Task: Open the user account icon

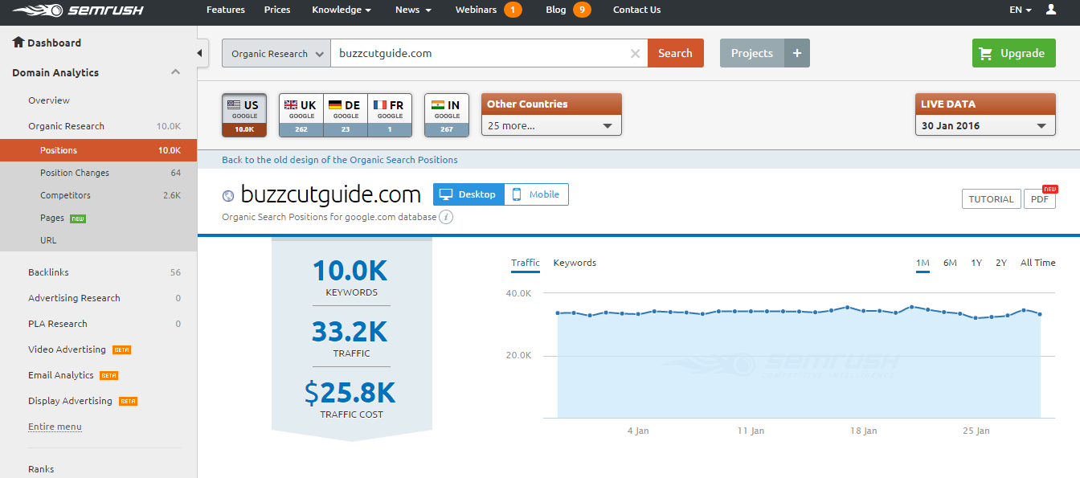Action: click(1051, 10)
